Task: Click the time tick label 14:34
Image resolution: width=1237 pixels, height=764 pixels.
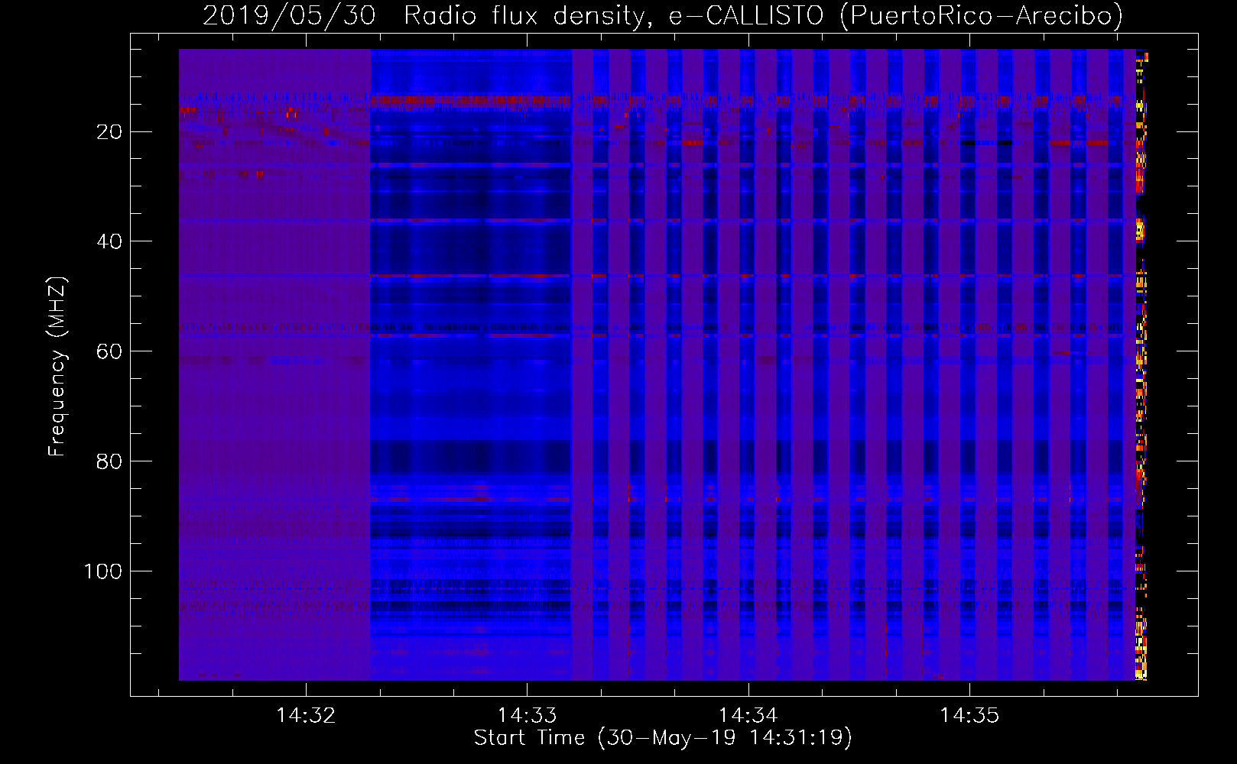Action: click(748, 715)
